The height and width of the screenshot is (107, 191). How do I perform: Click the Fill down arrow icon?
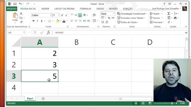(169, 18)
